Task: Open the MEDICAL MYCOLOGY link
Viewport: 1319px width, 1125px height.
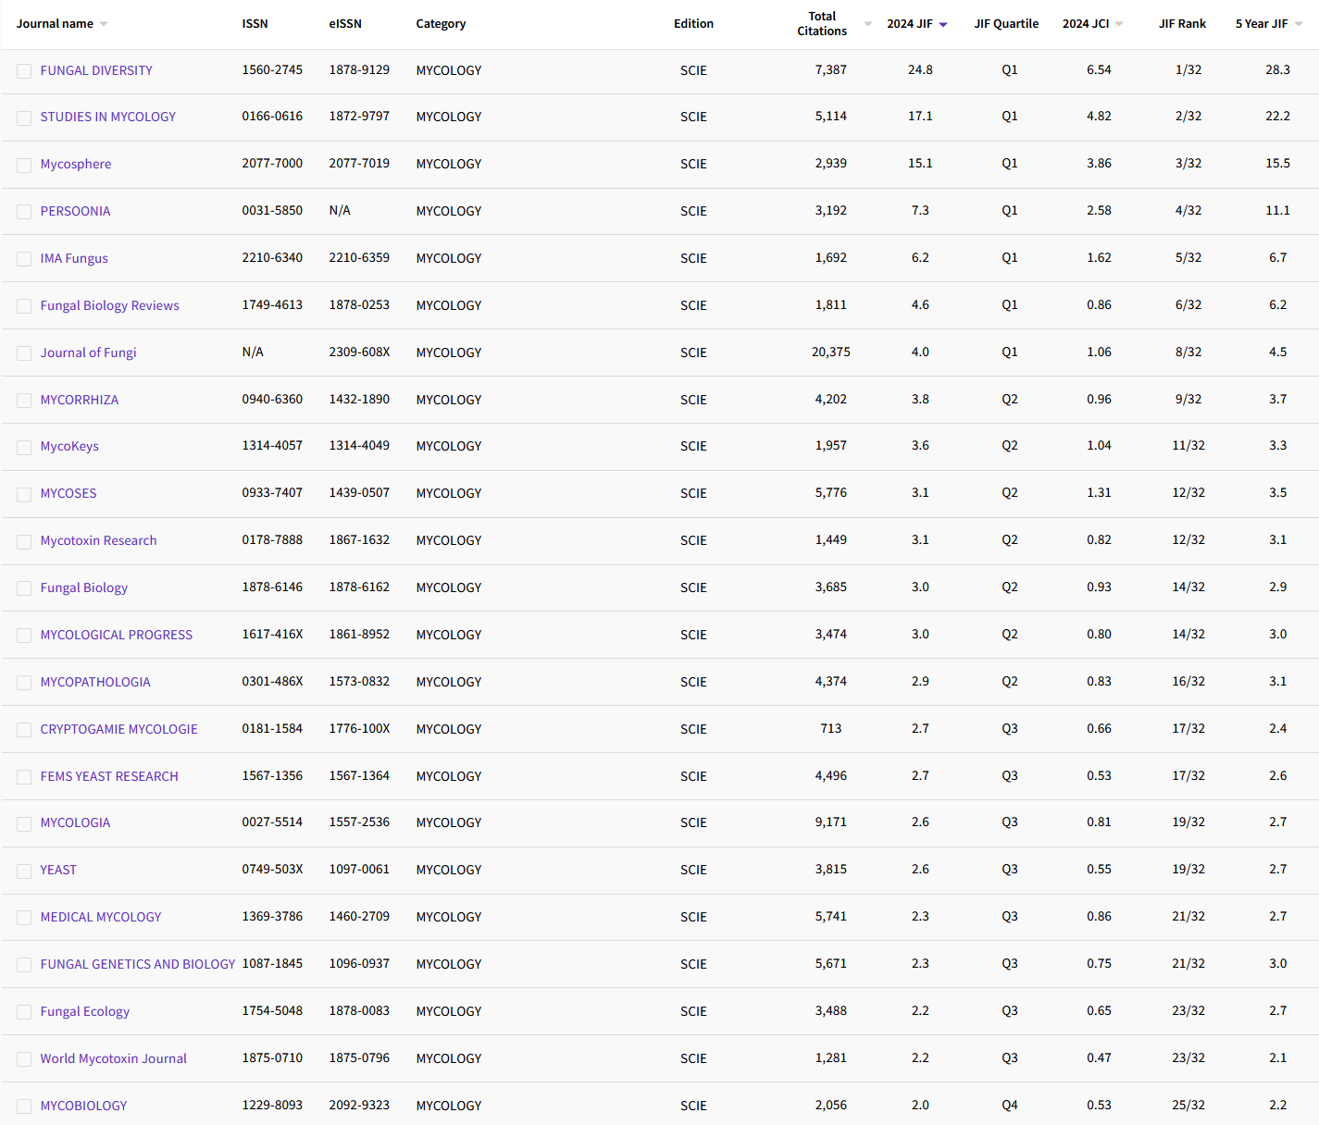Action: click(x=101, y=917)
